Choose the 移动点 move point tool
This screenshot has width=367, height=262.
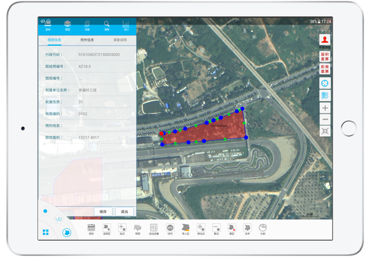pos(200,229)
